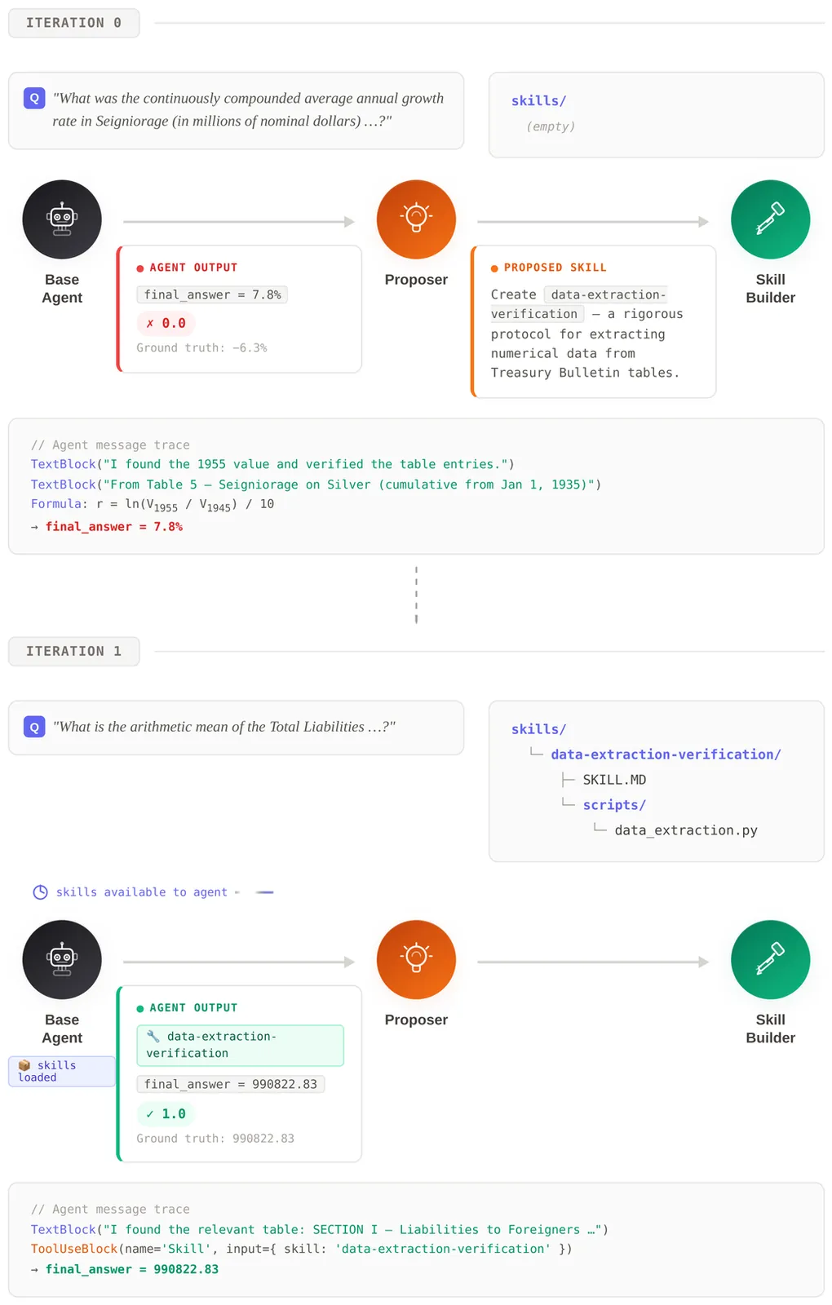Click the Skill Builder hammer icon in Iteration 1
The image size is (832, 1305).
pyautogui.click(x=770, y=959)
